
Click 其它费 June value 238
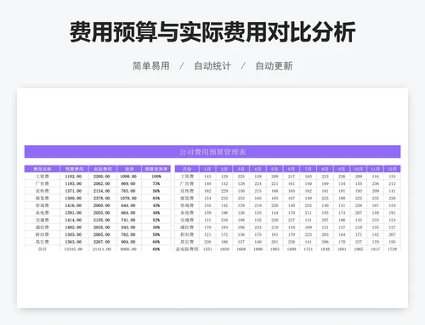coord(292,242)
